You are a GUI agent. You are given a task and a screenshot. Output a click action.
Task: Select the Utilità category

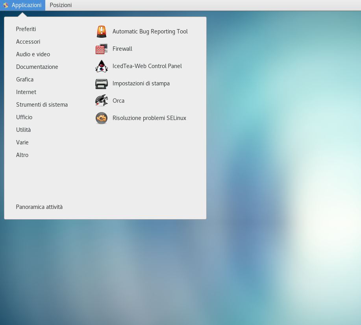tap(23, 130)
